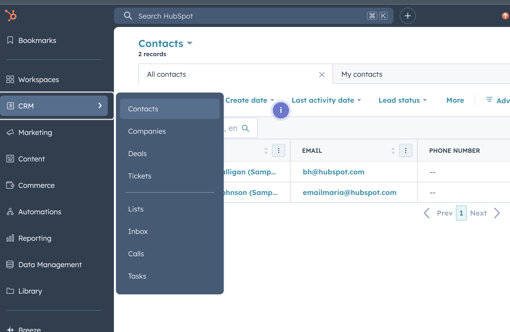
Task: Close the All contacts tab
Action: click(x=322, y=74)
